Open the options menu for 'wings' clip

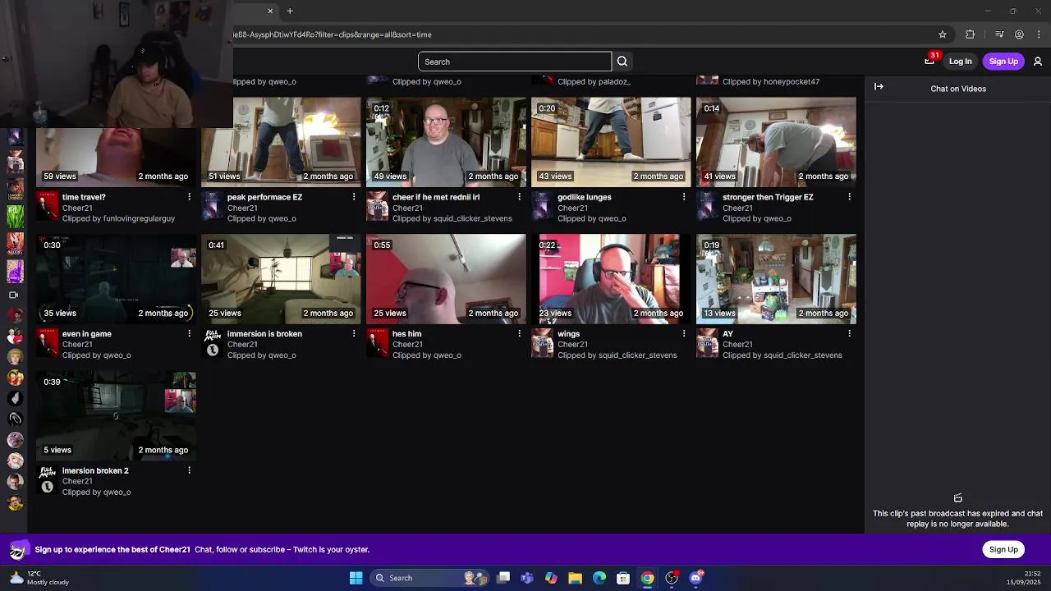684,333
